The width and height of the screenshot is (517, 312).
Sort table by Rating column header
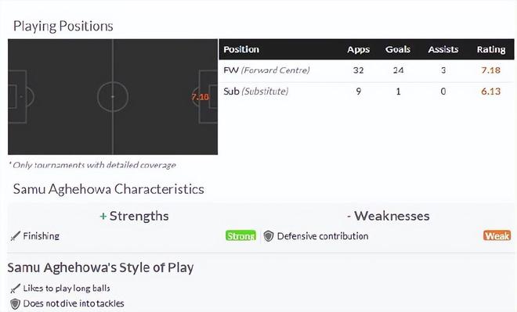coord(491,49)
